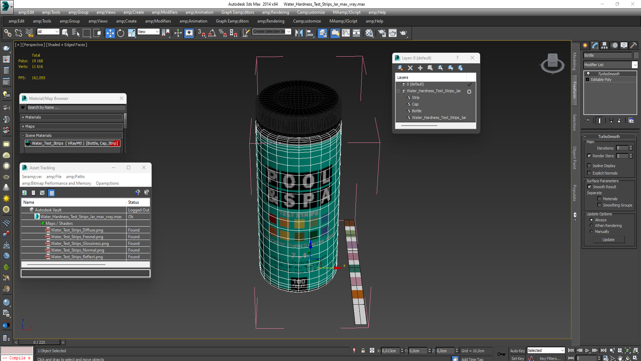Click the Align tool icon
Screen dimensions: 641x361
310,33
